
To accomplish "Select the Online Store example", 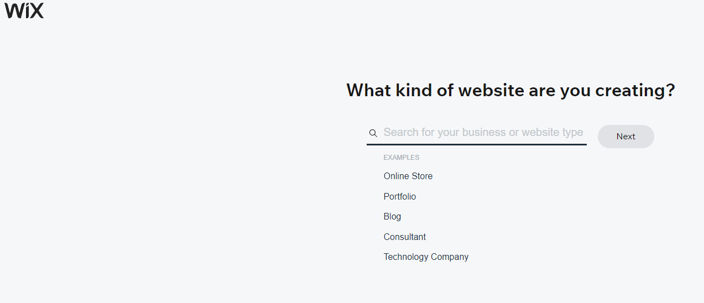I will 408,176.
